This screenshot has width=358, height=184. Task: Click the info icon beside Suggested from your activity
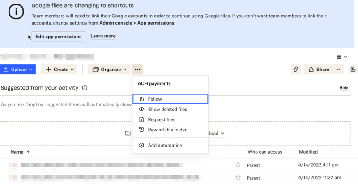pos(85,88)
